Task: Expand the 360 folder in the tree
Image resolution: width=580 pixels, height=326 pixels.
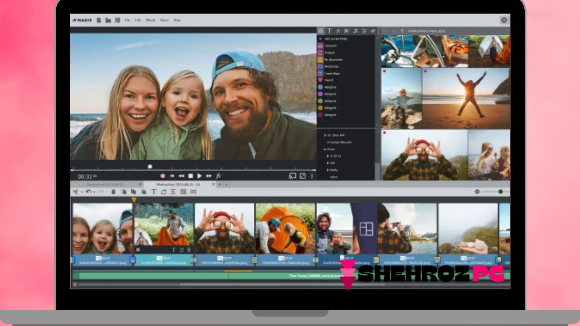Action: 328,163
